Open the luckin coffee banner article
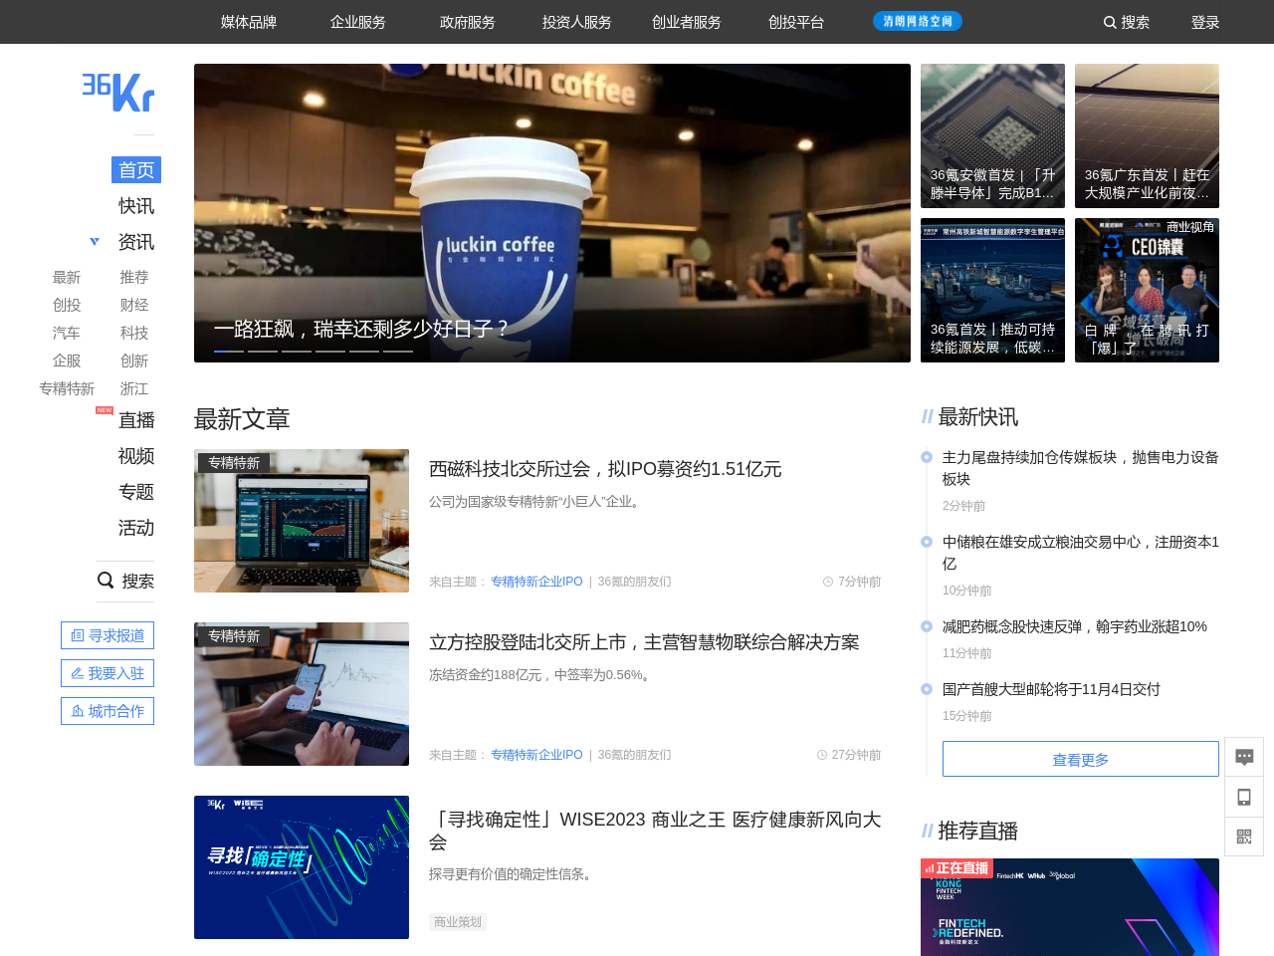1274x956 pixels. pos(552,213)
